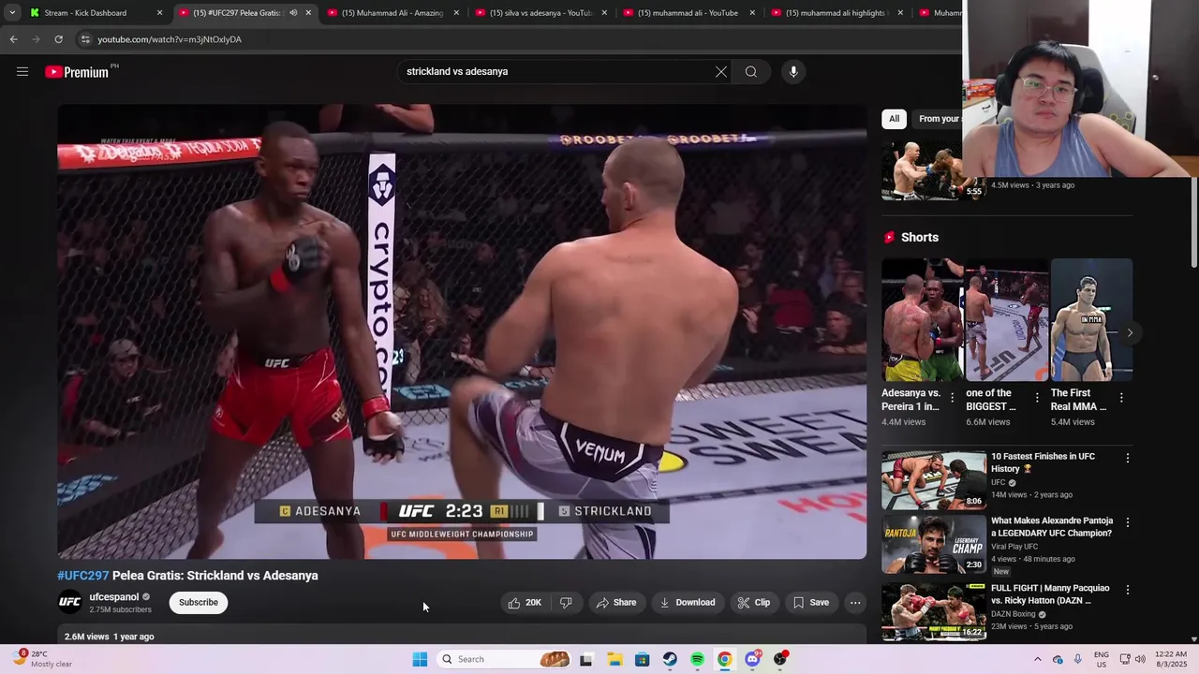
Task: Mute the UFC297 tab via speaker icon
Action: tap(293, 13)
